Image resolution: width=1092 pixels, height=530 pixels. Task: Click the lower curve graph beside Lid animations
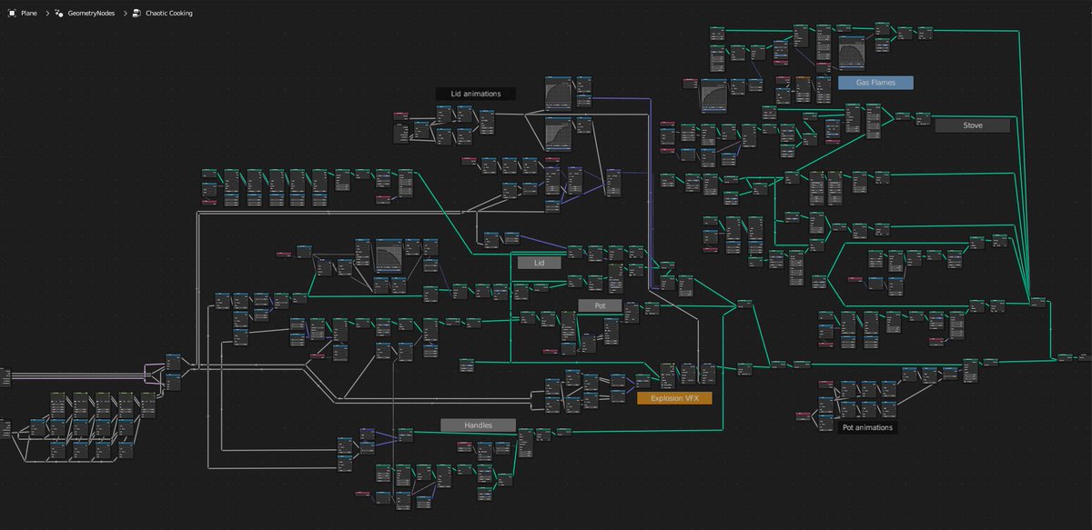pos(558,135)
